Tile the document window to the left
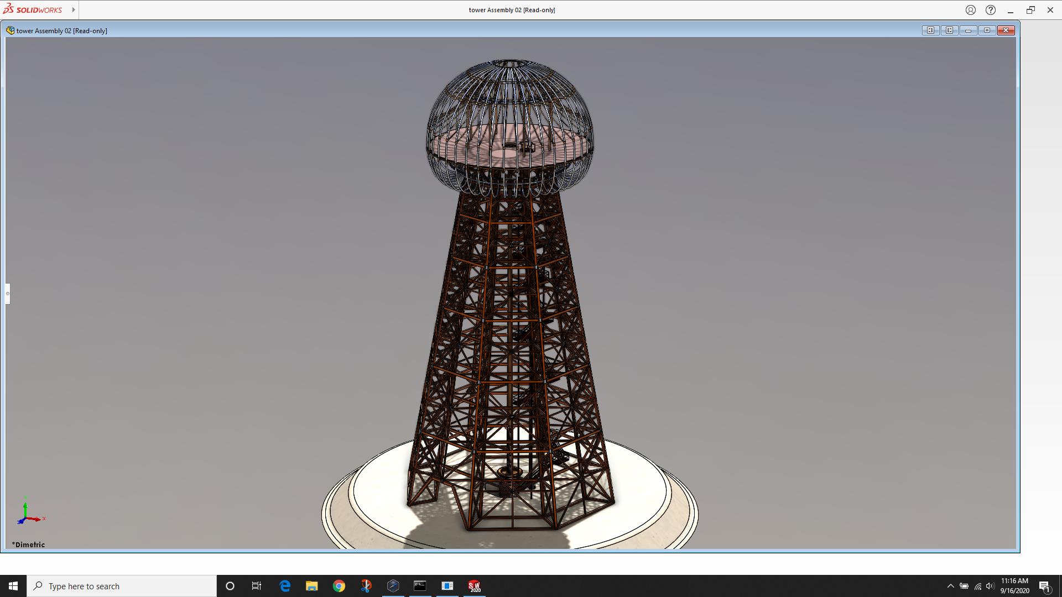 pos(930,30)
